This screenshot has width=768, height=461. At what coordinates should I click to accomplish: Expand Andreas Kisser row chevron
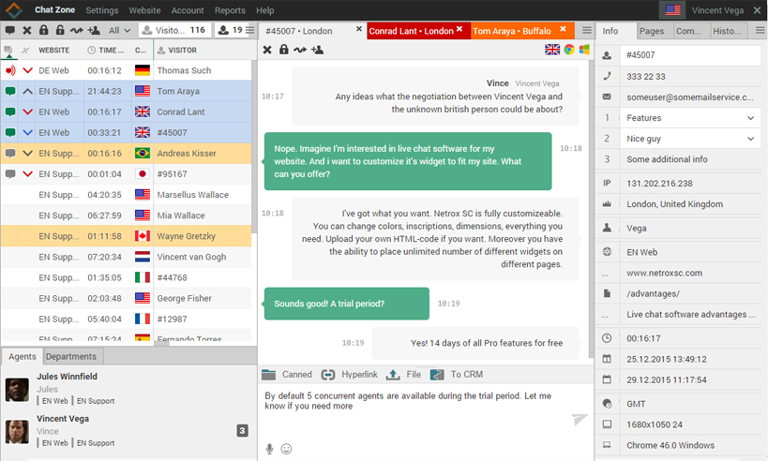27,153
